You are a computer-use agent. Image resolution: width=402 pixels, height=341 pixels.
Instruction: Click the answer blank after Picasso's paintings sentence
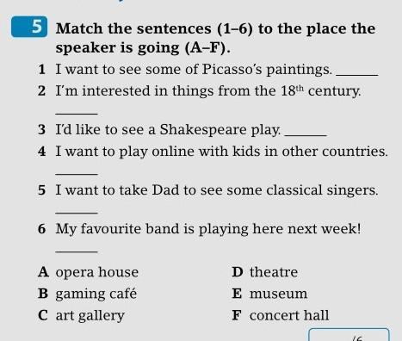(x=357, y=75)
